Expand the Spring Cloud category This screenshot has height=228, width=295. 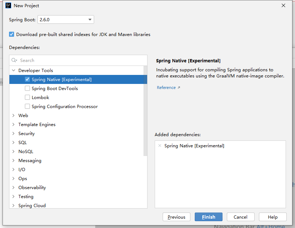coord(13,205)
